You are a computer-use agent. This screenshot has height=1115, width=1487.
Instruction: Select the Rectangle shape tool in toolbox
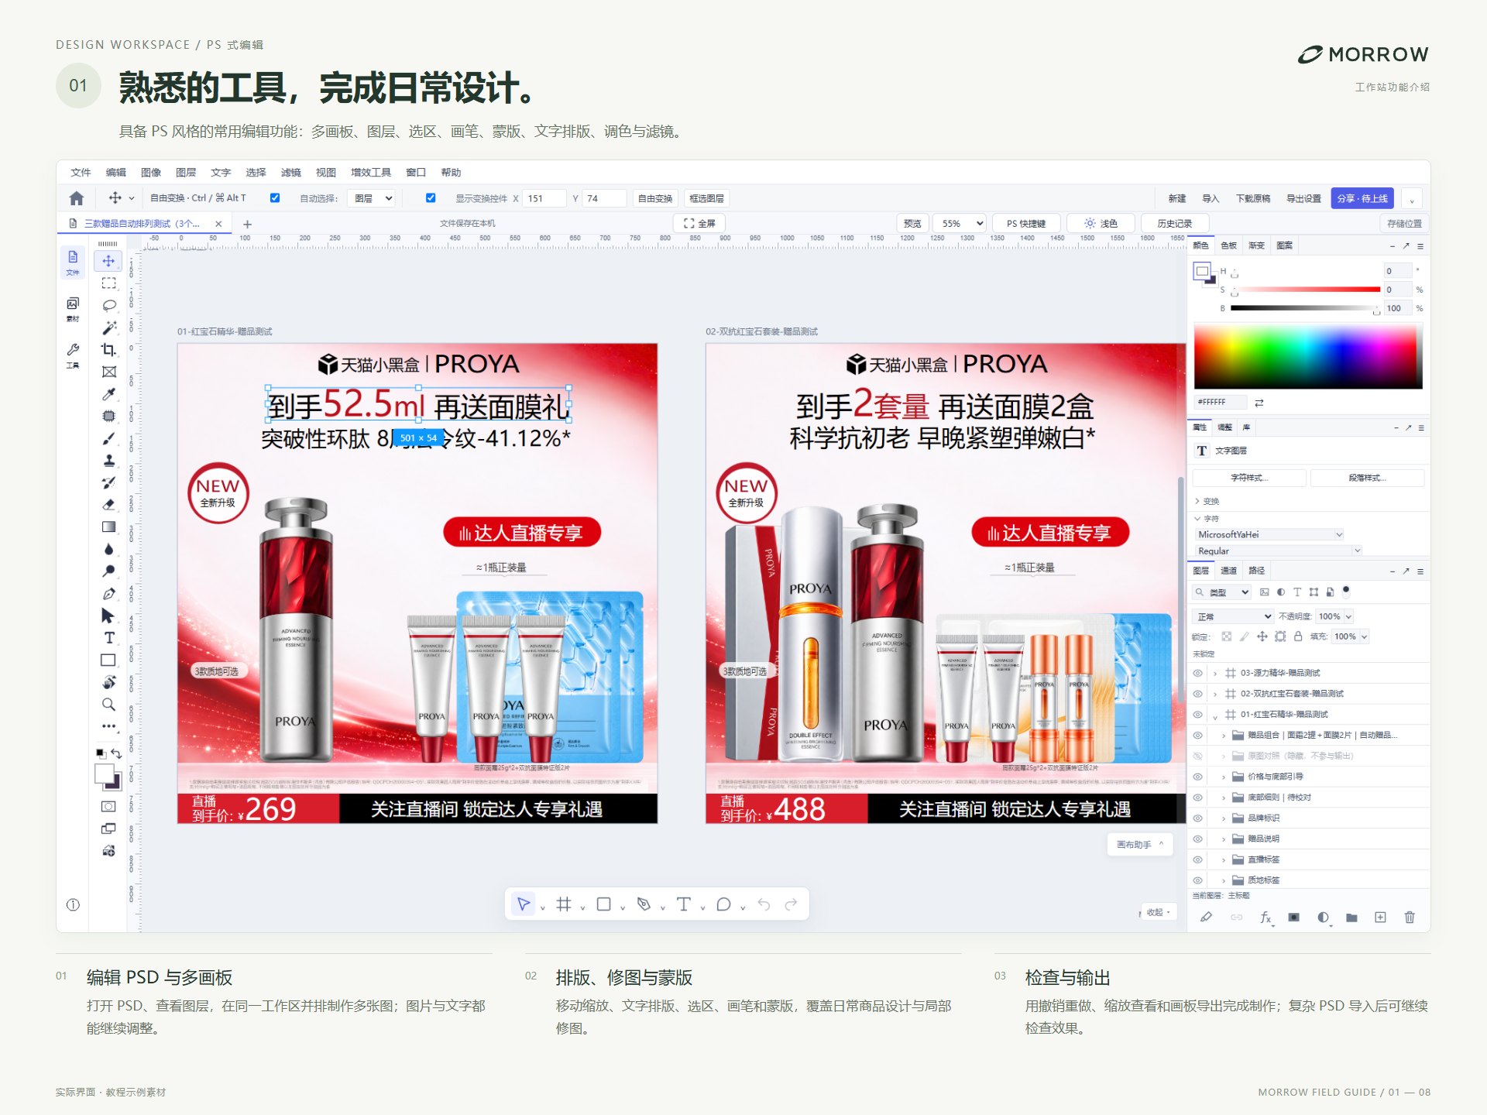108,660
